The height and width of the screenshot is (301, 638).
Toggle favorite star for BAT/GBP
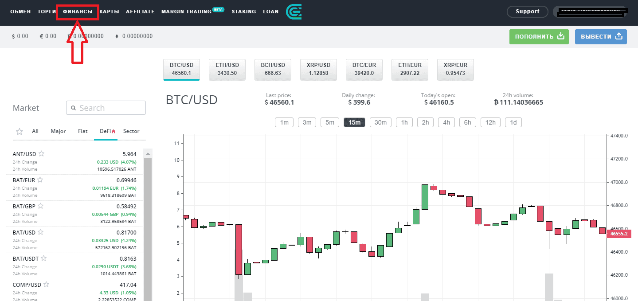point(40,206)
